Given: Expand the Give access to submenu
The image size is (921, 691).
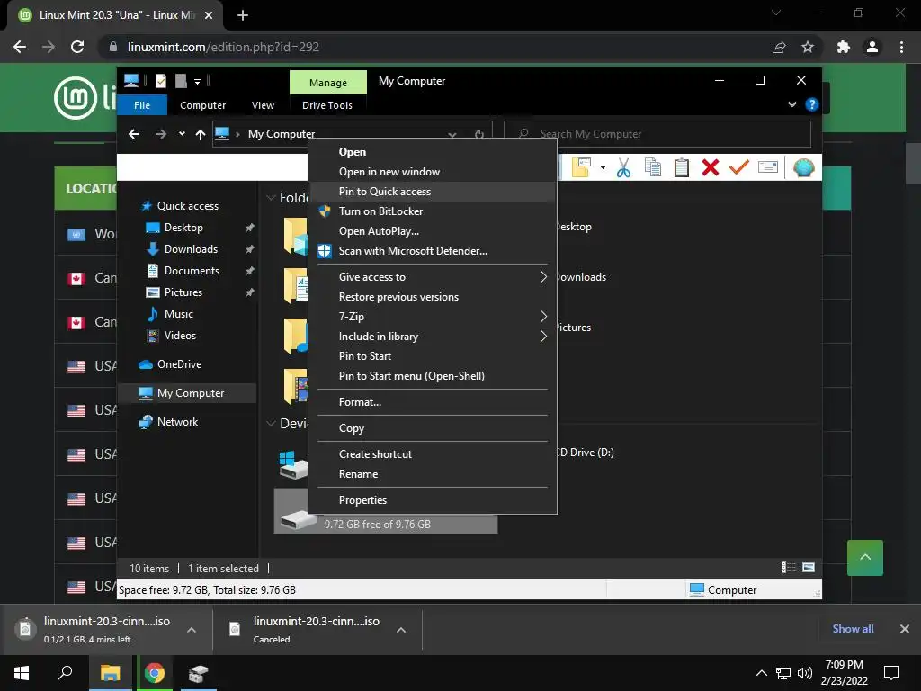Looking at the screenshot, I should 432,277.
